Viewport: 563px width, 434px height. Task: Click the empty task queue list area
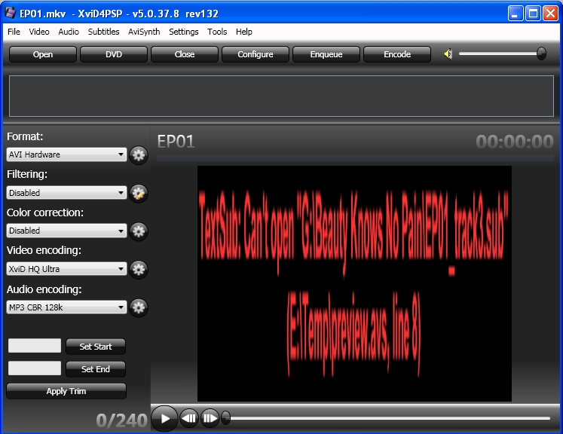point(281,96)
